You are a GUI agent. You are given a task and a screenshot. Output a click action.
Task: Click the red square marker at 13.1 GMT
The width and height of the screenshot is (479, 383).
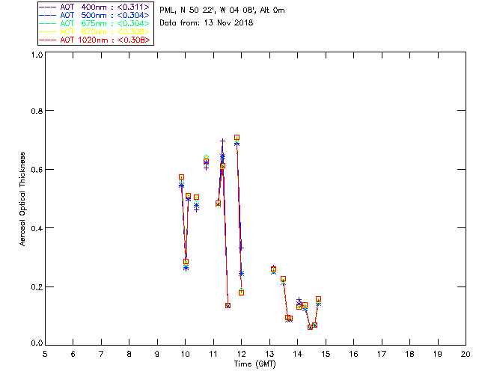click(273, 269)
